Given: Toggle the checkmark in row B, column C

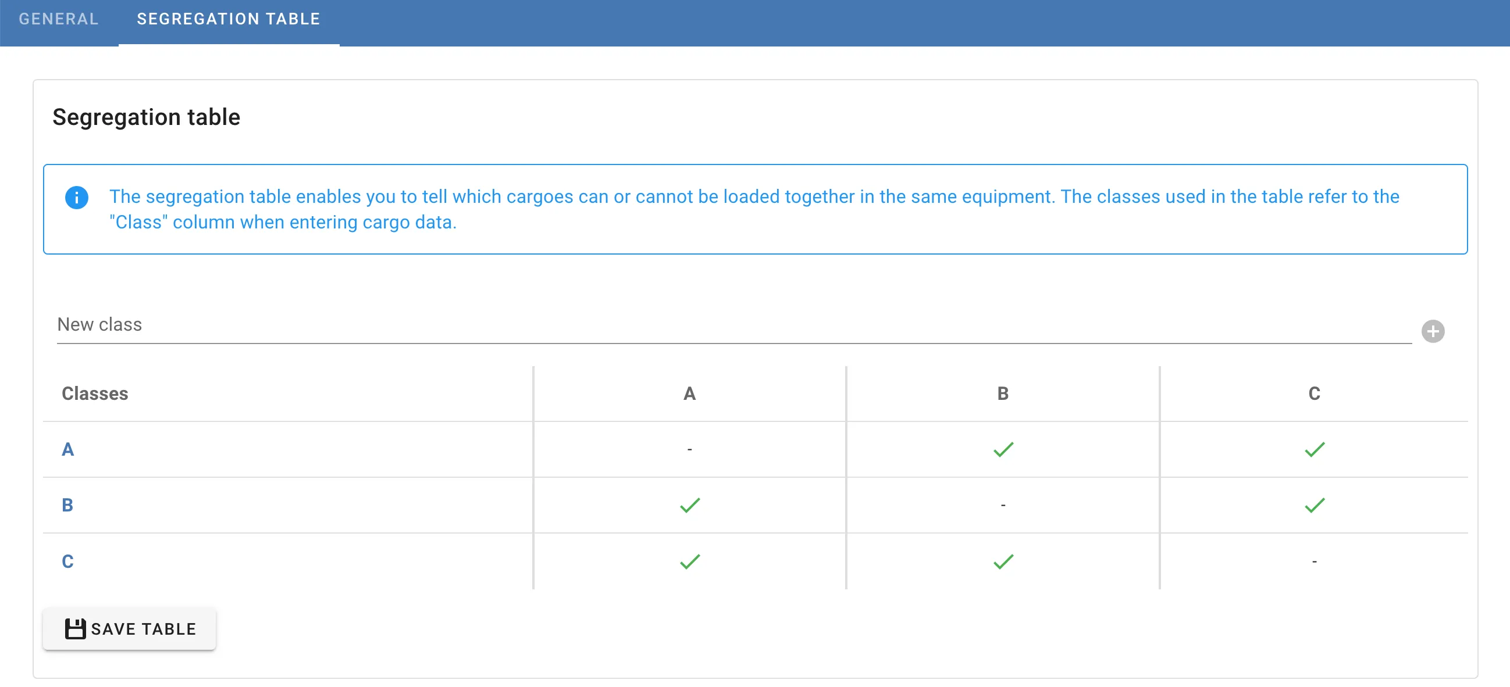Looking at the screenshot, I should [x=1315, y=505].
